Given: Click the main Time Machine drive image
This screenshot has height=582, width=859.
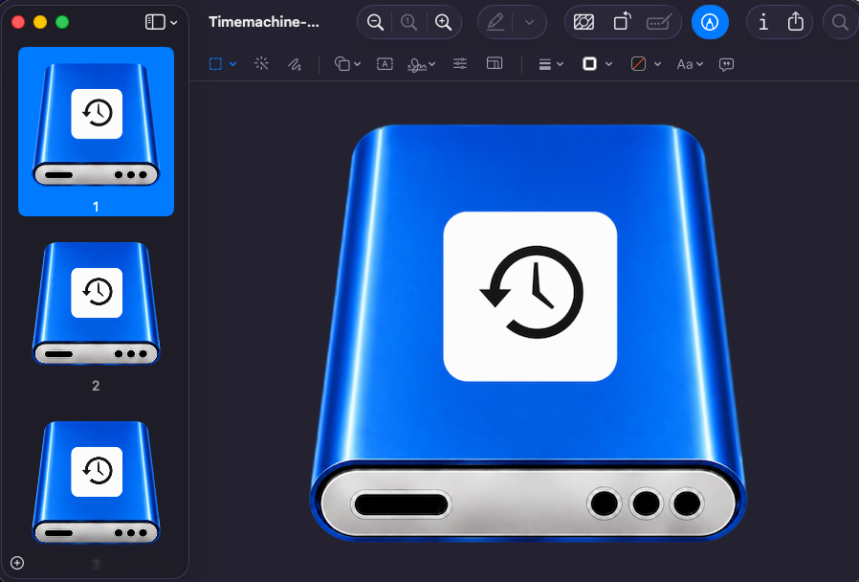Looking at the screenshot, I should click(x=528, y=333).
